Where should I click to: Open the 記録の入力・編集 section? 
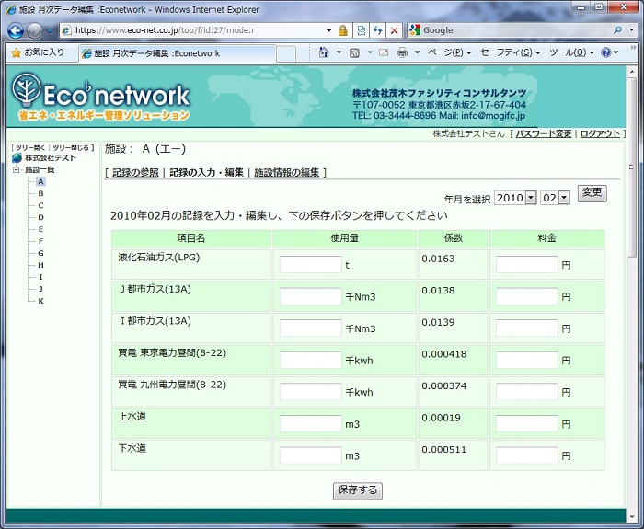[206, 173]
